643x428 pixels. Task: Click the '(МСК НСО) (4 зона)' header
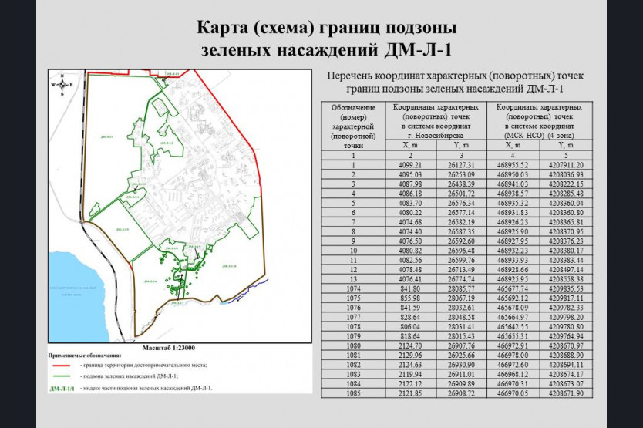539,136
